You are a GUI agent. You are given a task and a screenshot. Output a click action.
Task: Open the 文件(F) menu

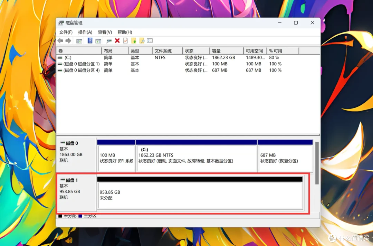tap(66, 32)
